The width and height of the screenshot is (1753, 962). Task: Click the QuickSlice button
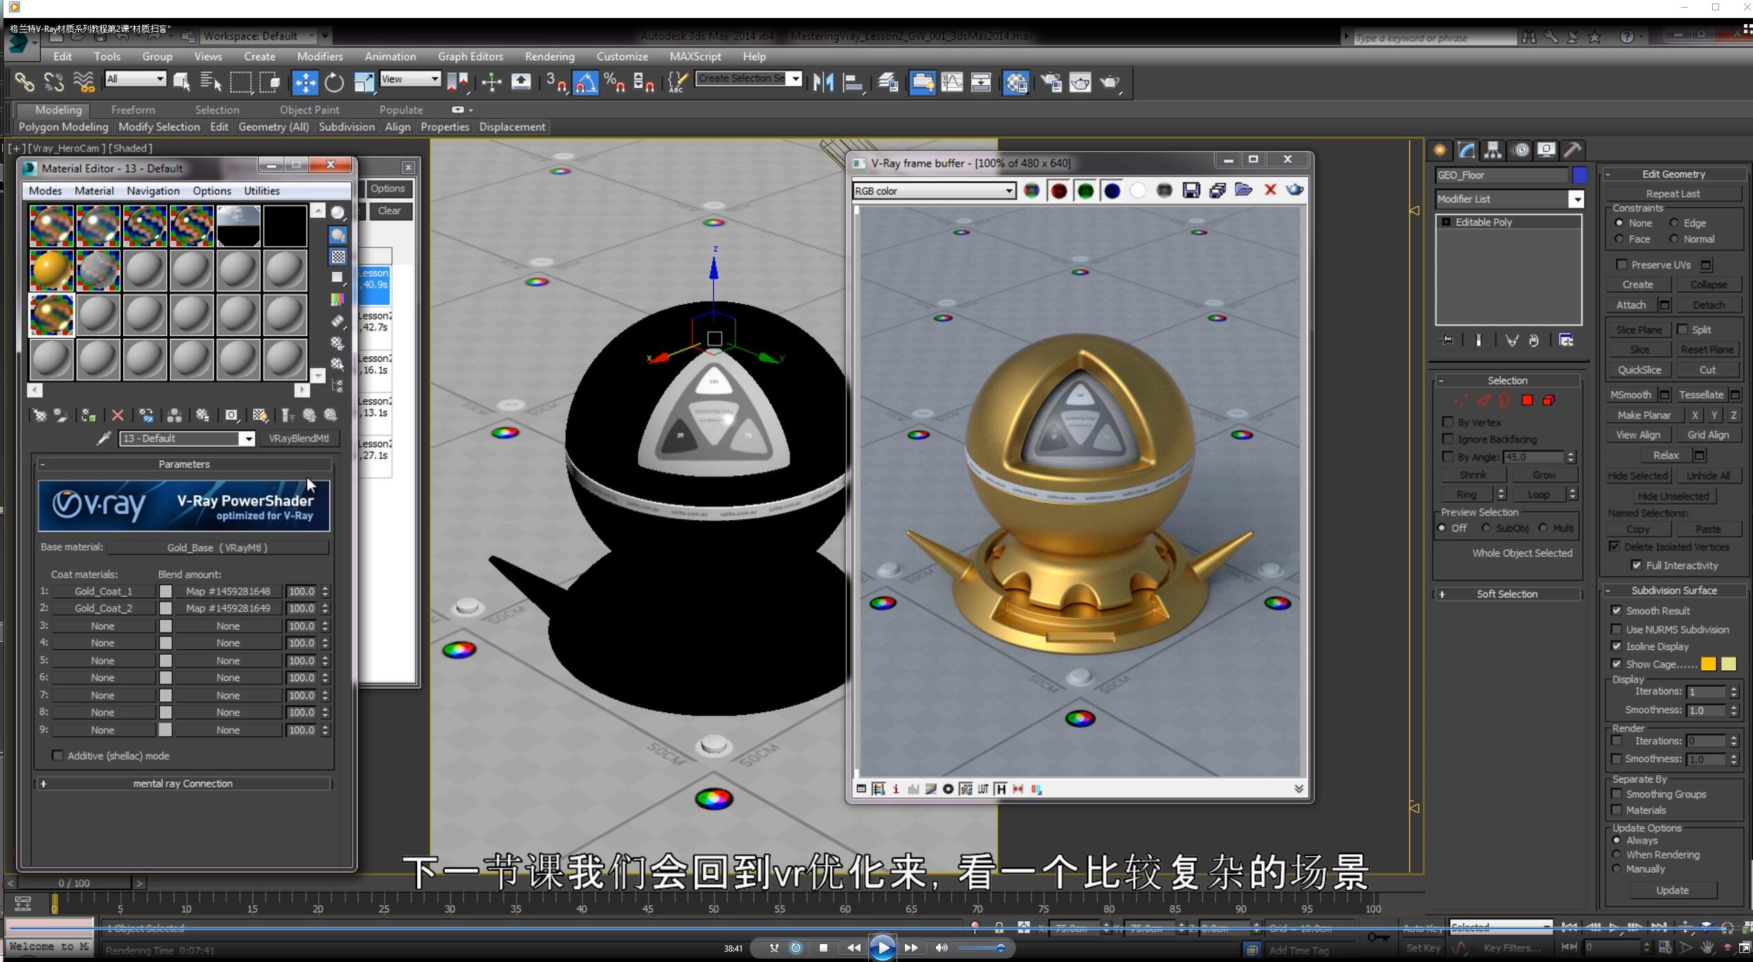click(x=1639, y=370)
